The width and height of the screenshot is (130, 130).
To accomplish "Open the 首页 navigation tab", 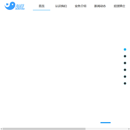I will point(42,6).
